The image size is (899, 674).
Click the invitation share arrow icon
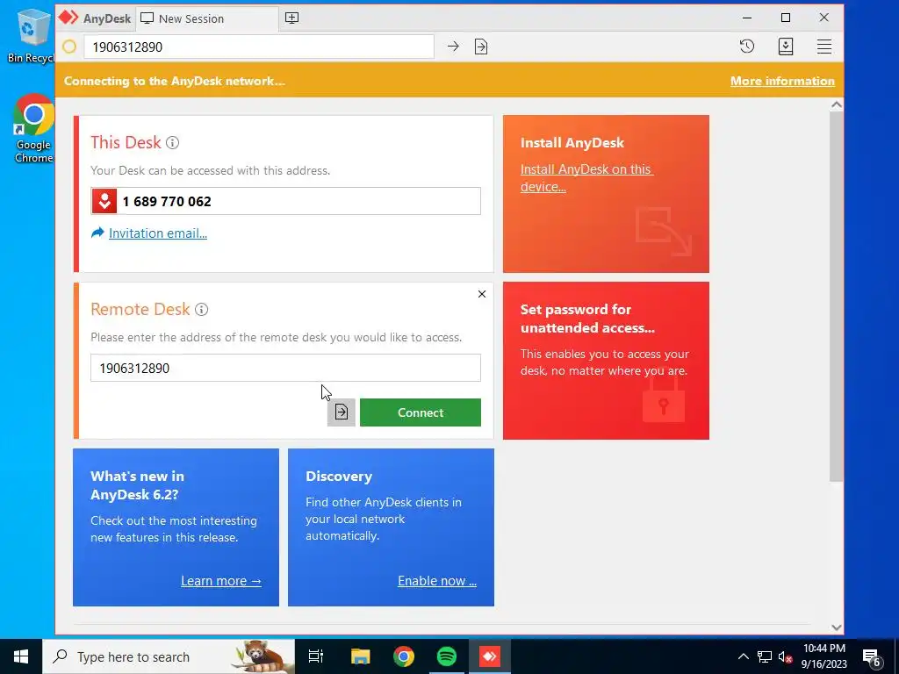click(97, 233)
